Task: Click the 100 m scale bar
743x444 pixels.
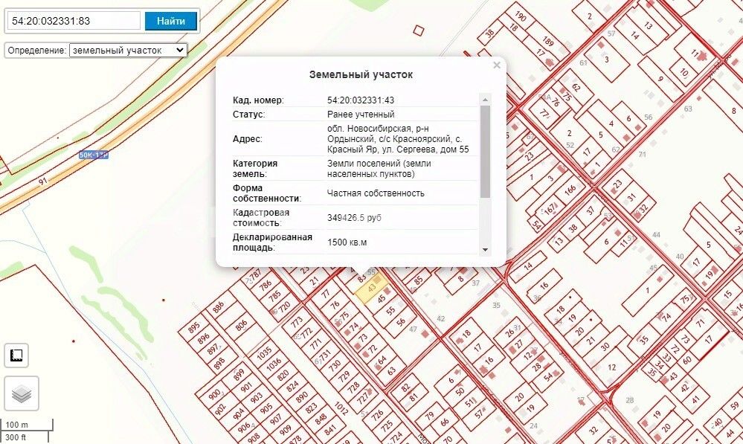Action: [x=26, y=425]
